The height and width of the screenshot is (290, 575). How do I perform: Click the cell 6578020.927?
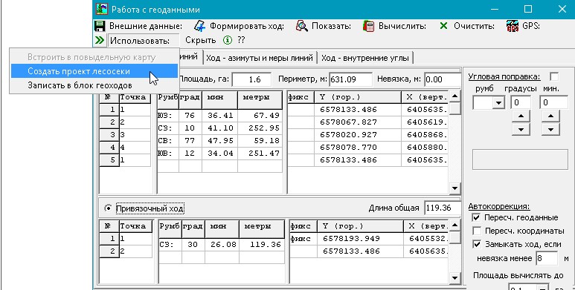[x=358, y=135]
